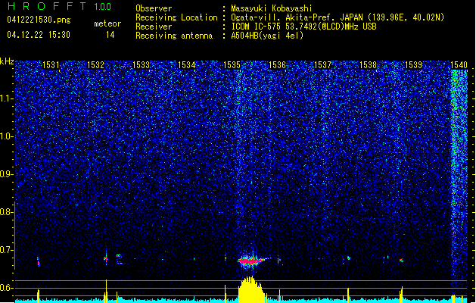This screenshot has width=476, height=303.
Task: Select the filename 0412221530.png
Action: tap(39, 20)
